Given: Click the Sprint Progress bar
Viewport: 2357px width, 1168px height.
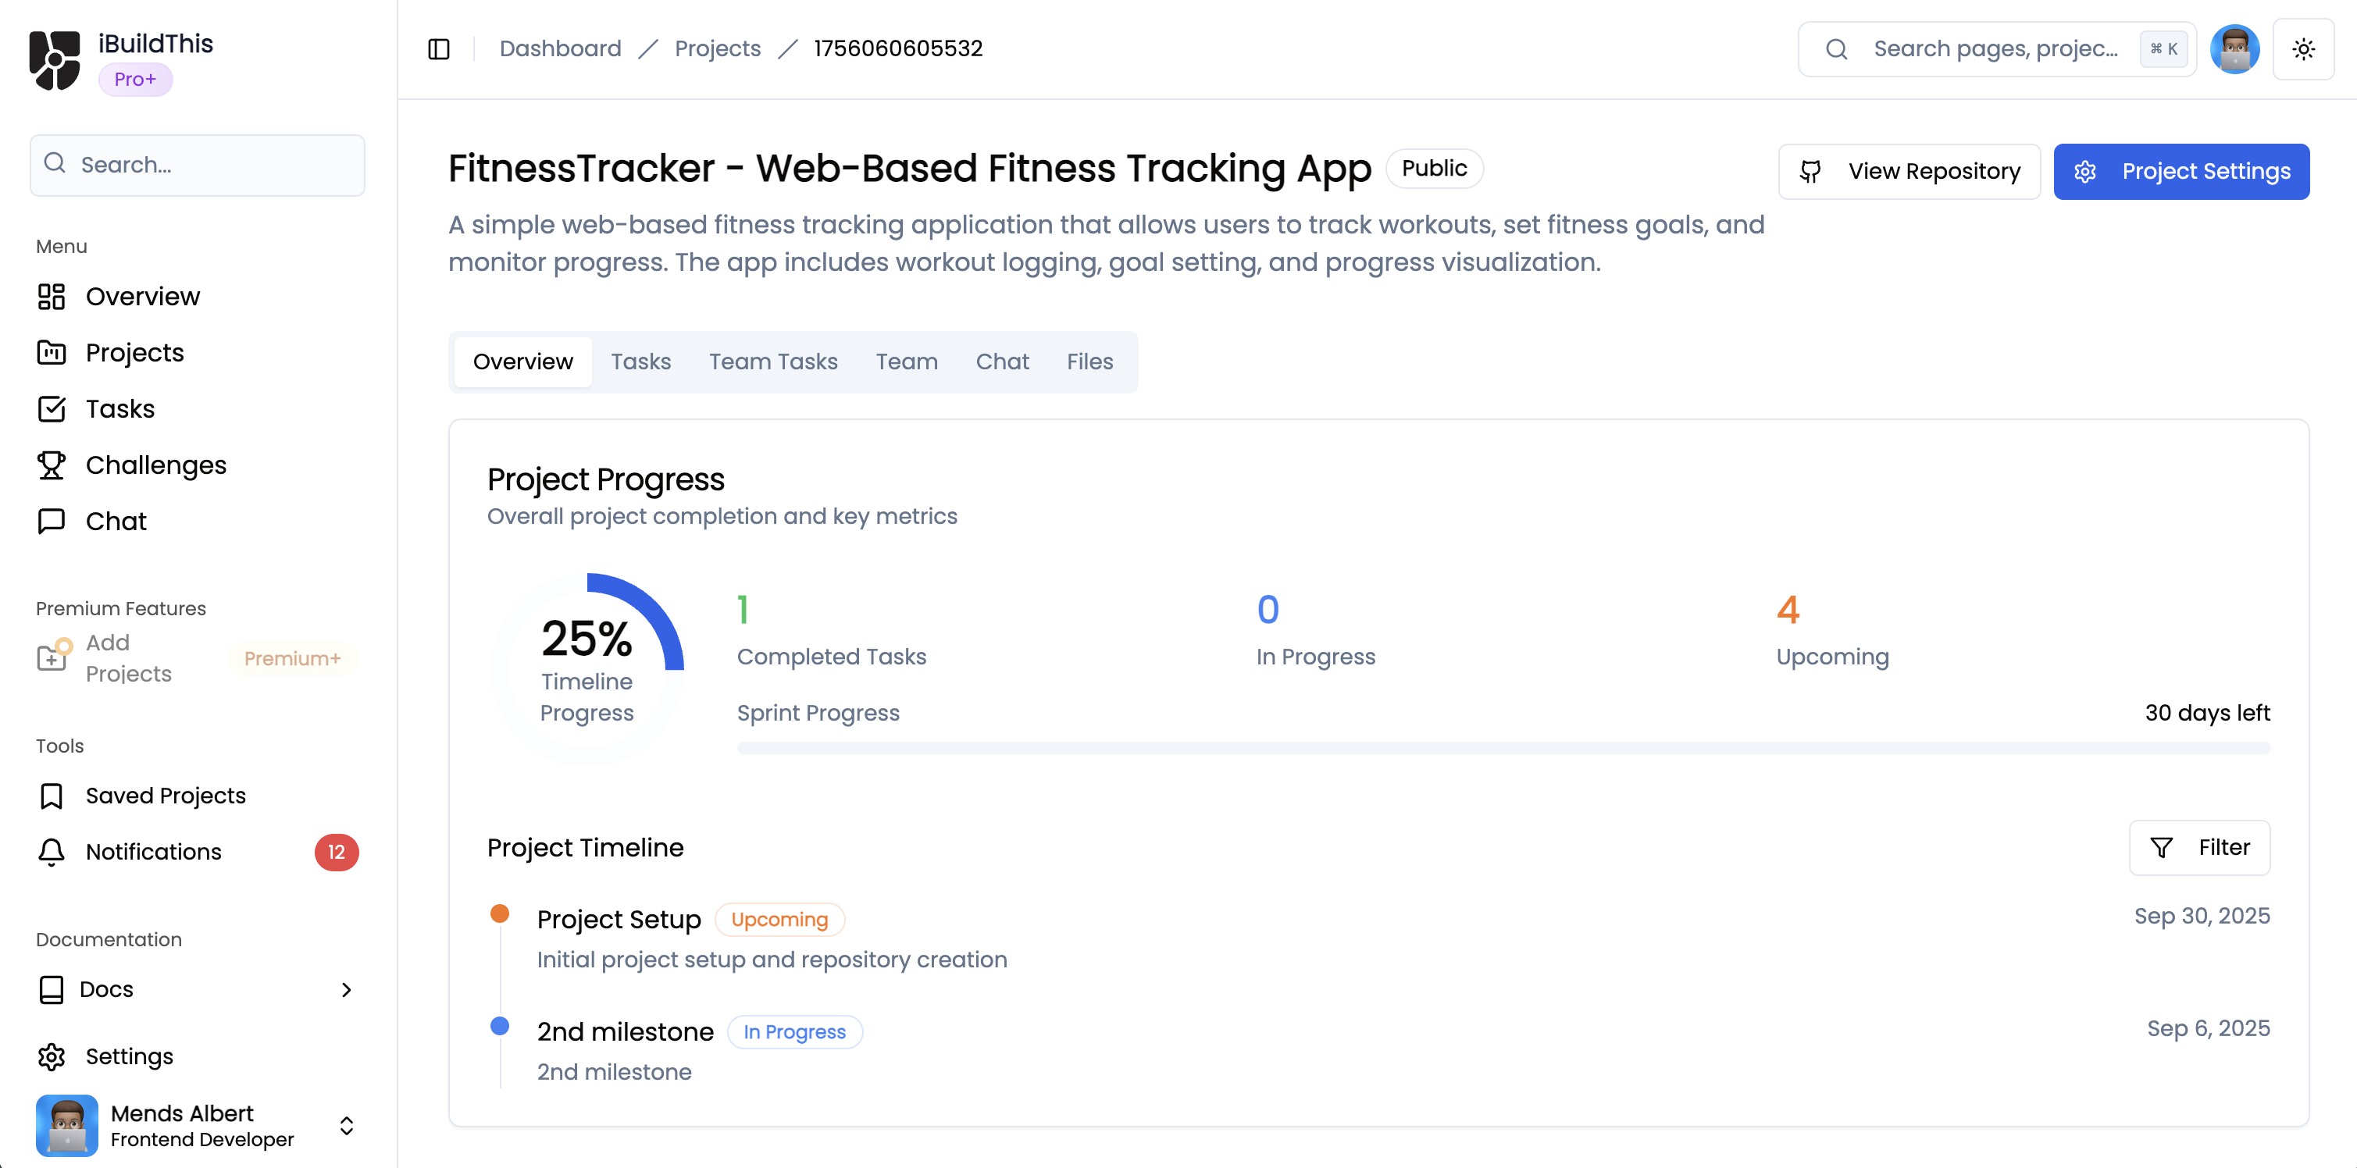Looking at the screenshot, I should click(1503, 748).
